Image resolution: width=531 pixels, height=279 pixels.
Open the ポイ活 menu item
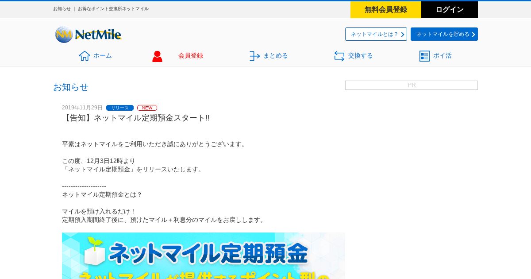click(x=435, y=56)
